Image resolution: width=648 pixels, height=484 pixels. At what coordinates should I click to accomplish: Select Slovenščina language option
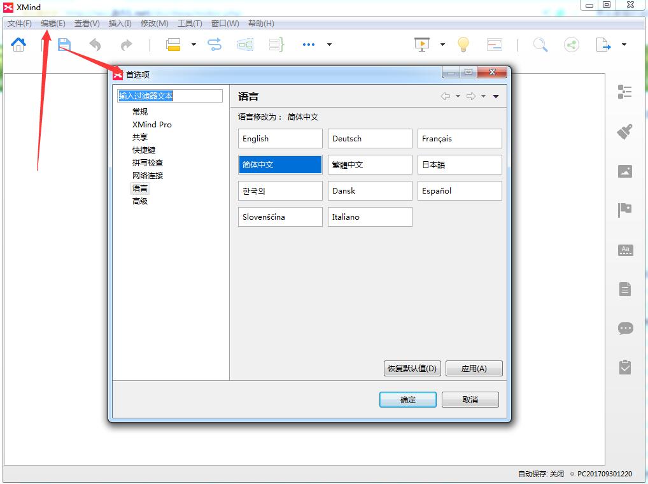280,217
